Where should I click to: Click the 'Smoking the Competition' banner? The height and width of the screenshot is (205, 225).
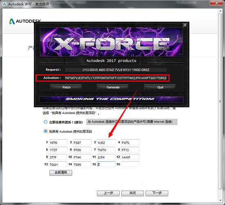point(111,99)
